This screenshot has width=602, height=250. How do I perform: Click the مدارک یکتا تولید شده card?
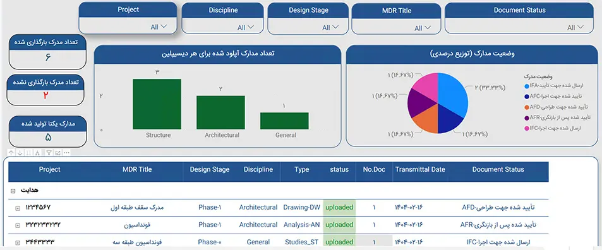[47, 131]
